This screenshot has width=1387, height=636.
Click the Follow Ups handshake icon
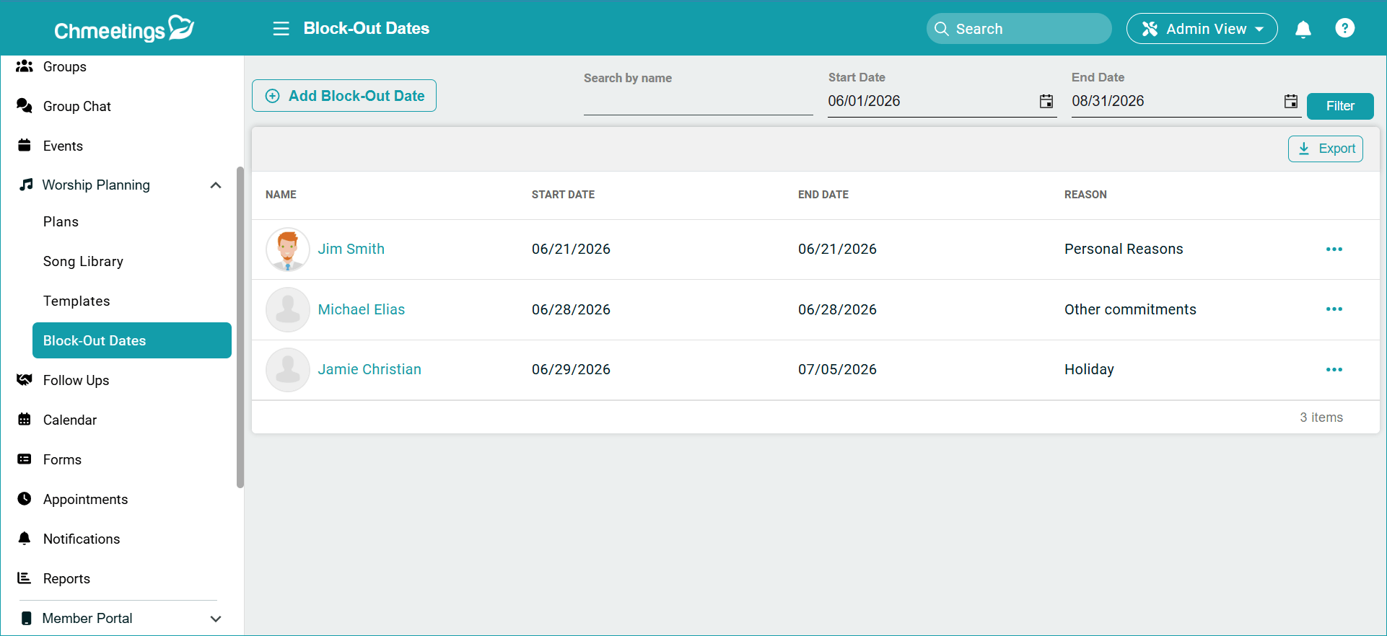click(25, 380)
